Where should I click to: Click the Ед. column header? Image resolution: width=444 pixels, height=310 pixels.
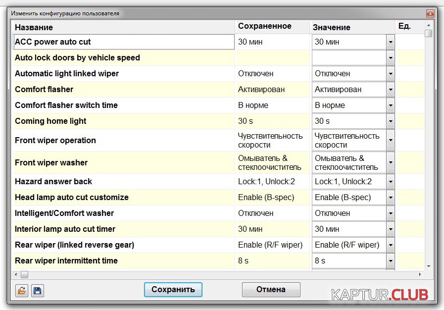coord(410,27)
